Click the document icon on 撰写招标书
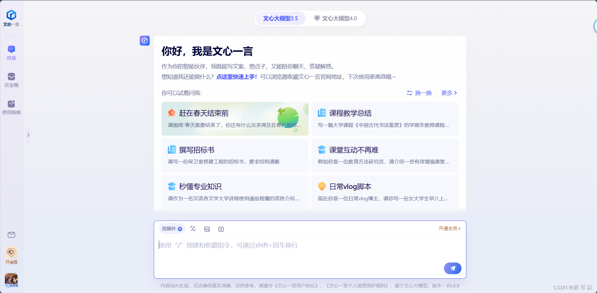The width and height of the screenshot is (597, 293). 172,150
